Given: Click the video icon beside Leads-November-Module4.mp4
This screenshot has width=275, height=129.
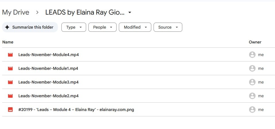Looking at the screenshot, I should 10,55.
